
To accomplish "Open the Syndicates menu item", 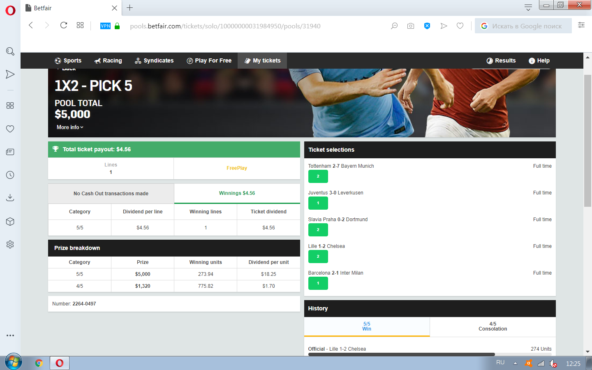I will [155, 60].
